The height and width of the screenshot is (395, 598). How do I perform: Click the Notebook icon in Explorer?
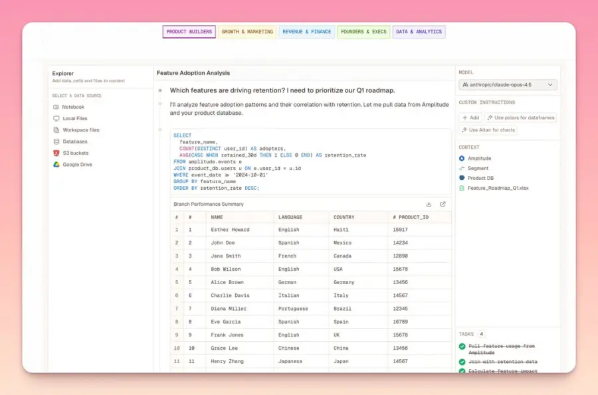tap(56, 107)
